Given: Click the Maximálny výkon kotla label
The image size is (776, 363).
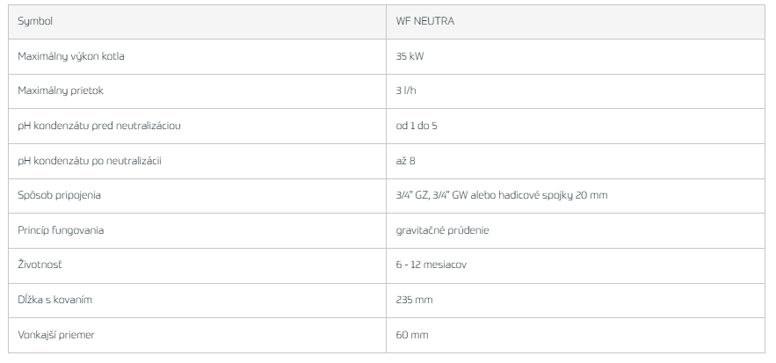Looking at the screenshot, I should [x=71, y=56].
